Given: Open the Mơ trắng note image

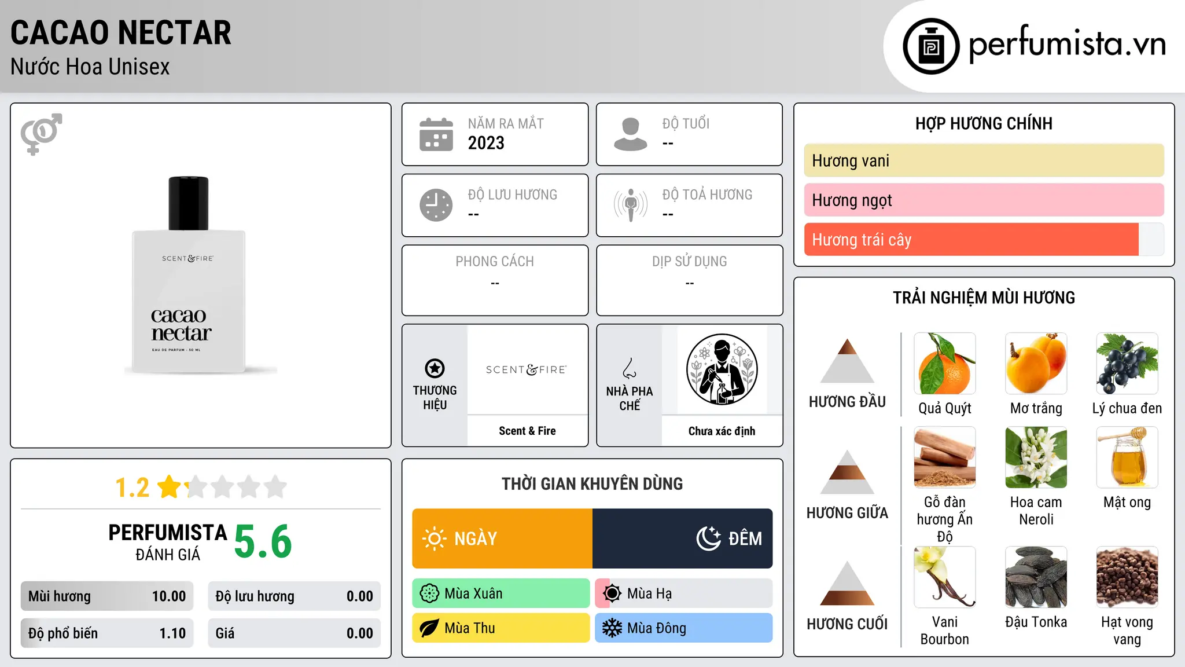Looking at the screenshot, I should point(1036,364).
